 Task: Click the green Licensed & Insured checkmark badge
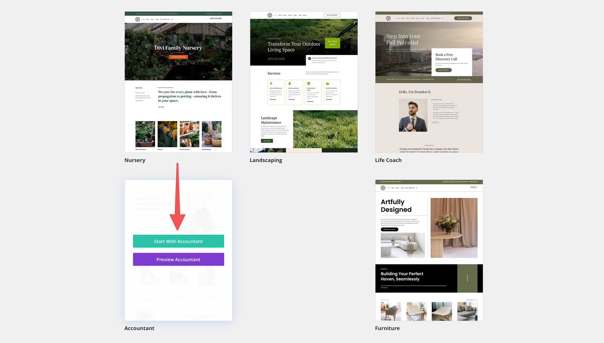pos(309,58)
